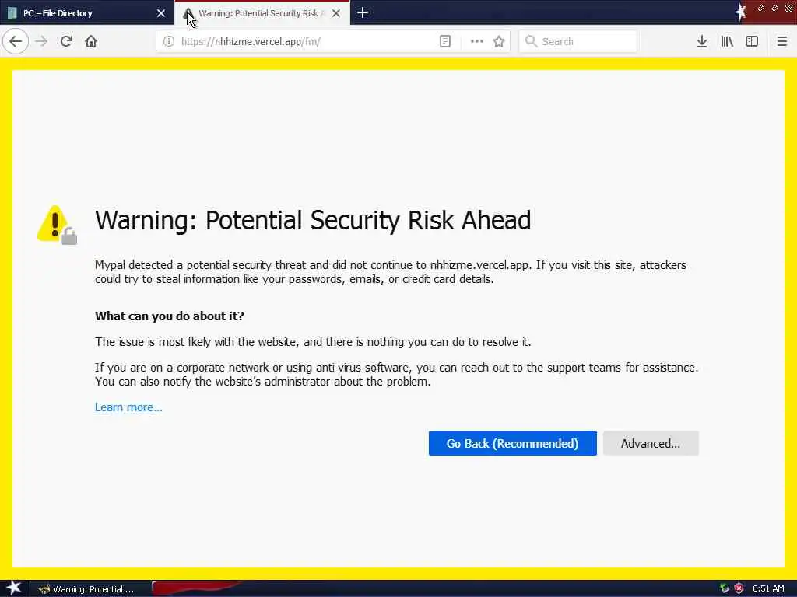This screenshot has height=597, width=797.
Task: Select the Warning: Potential taskbar window button
Action: (x=90, y=589)
